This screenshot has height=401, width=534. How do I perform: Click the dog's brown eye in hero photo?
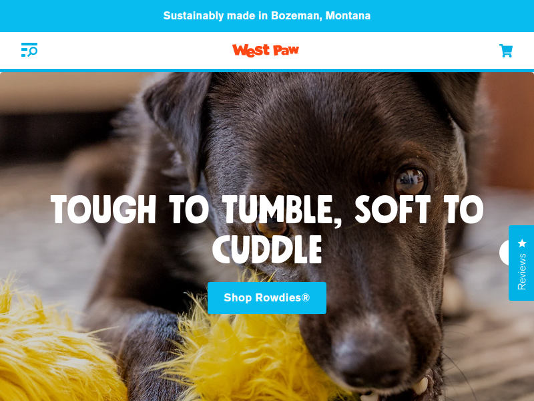tap(411, 181)
